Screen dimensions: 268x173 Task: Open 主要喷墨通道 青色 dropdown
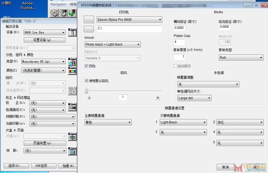(x=108, y=122)
